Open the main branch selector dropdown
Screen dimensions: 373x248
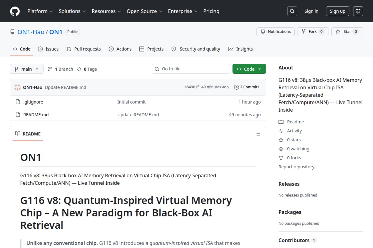coord(26,69)
